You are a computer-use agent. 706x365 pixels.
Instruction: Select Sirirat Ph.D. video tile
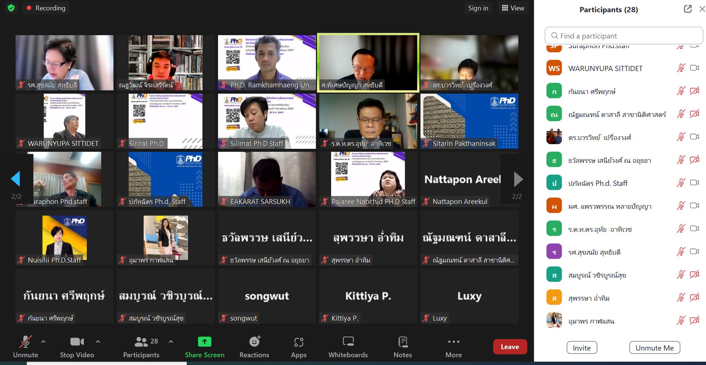tap(166, 121)
